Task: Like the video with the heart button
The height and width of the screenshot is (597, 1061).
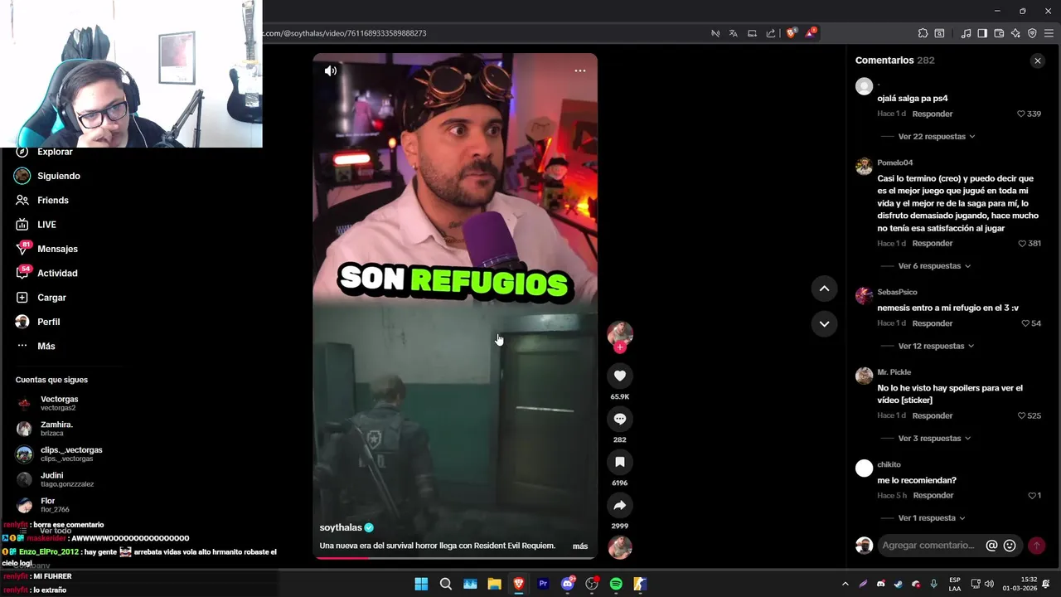Action: [619, 376]
